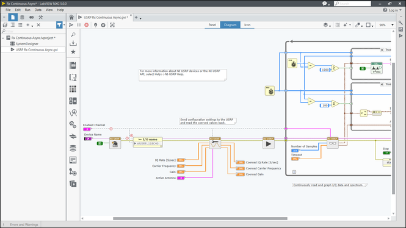Click the Number of Samples constant
The image size is (406, 228).
295,151
